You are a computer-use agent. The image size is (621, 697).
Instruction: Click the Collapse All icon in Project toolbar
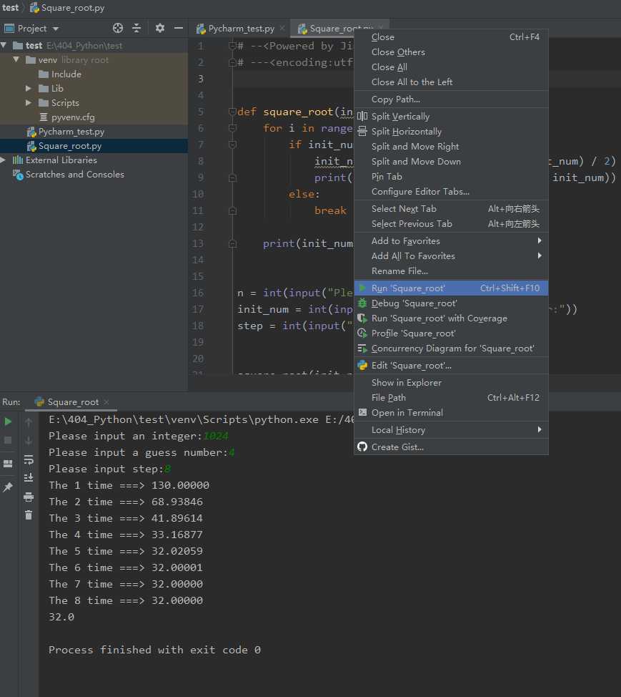(136, 29)
